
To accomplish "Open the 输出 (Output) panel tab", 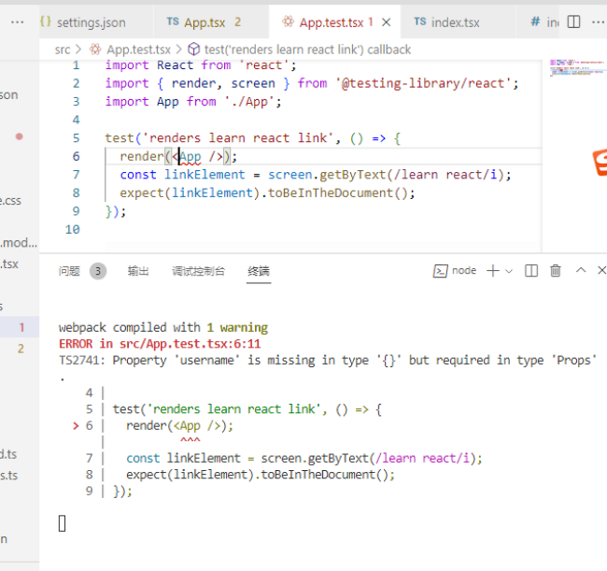I will click(x=138, y=271).
